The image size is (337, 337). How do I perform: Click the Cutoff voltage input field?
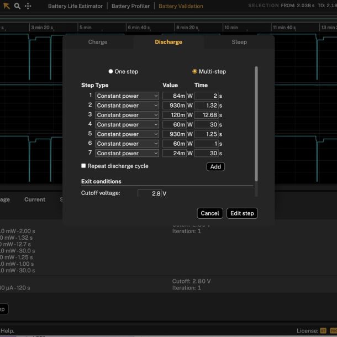tap(149, 194)
